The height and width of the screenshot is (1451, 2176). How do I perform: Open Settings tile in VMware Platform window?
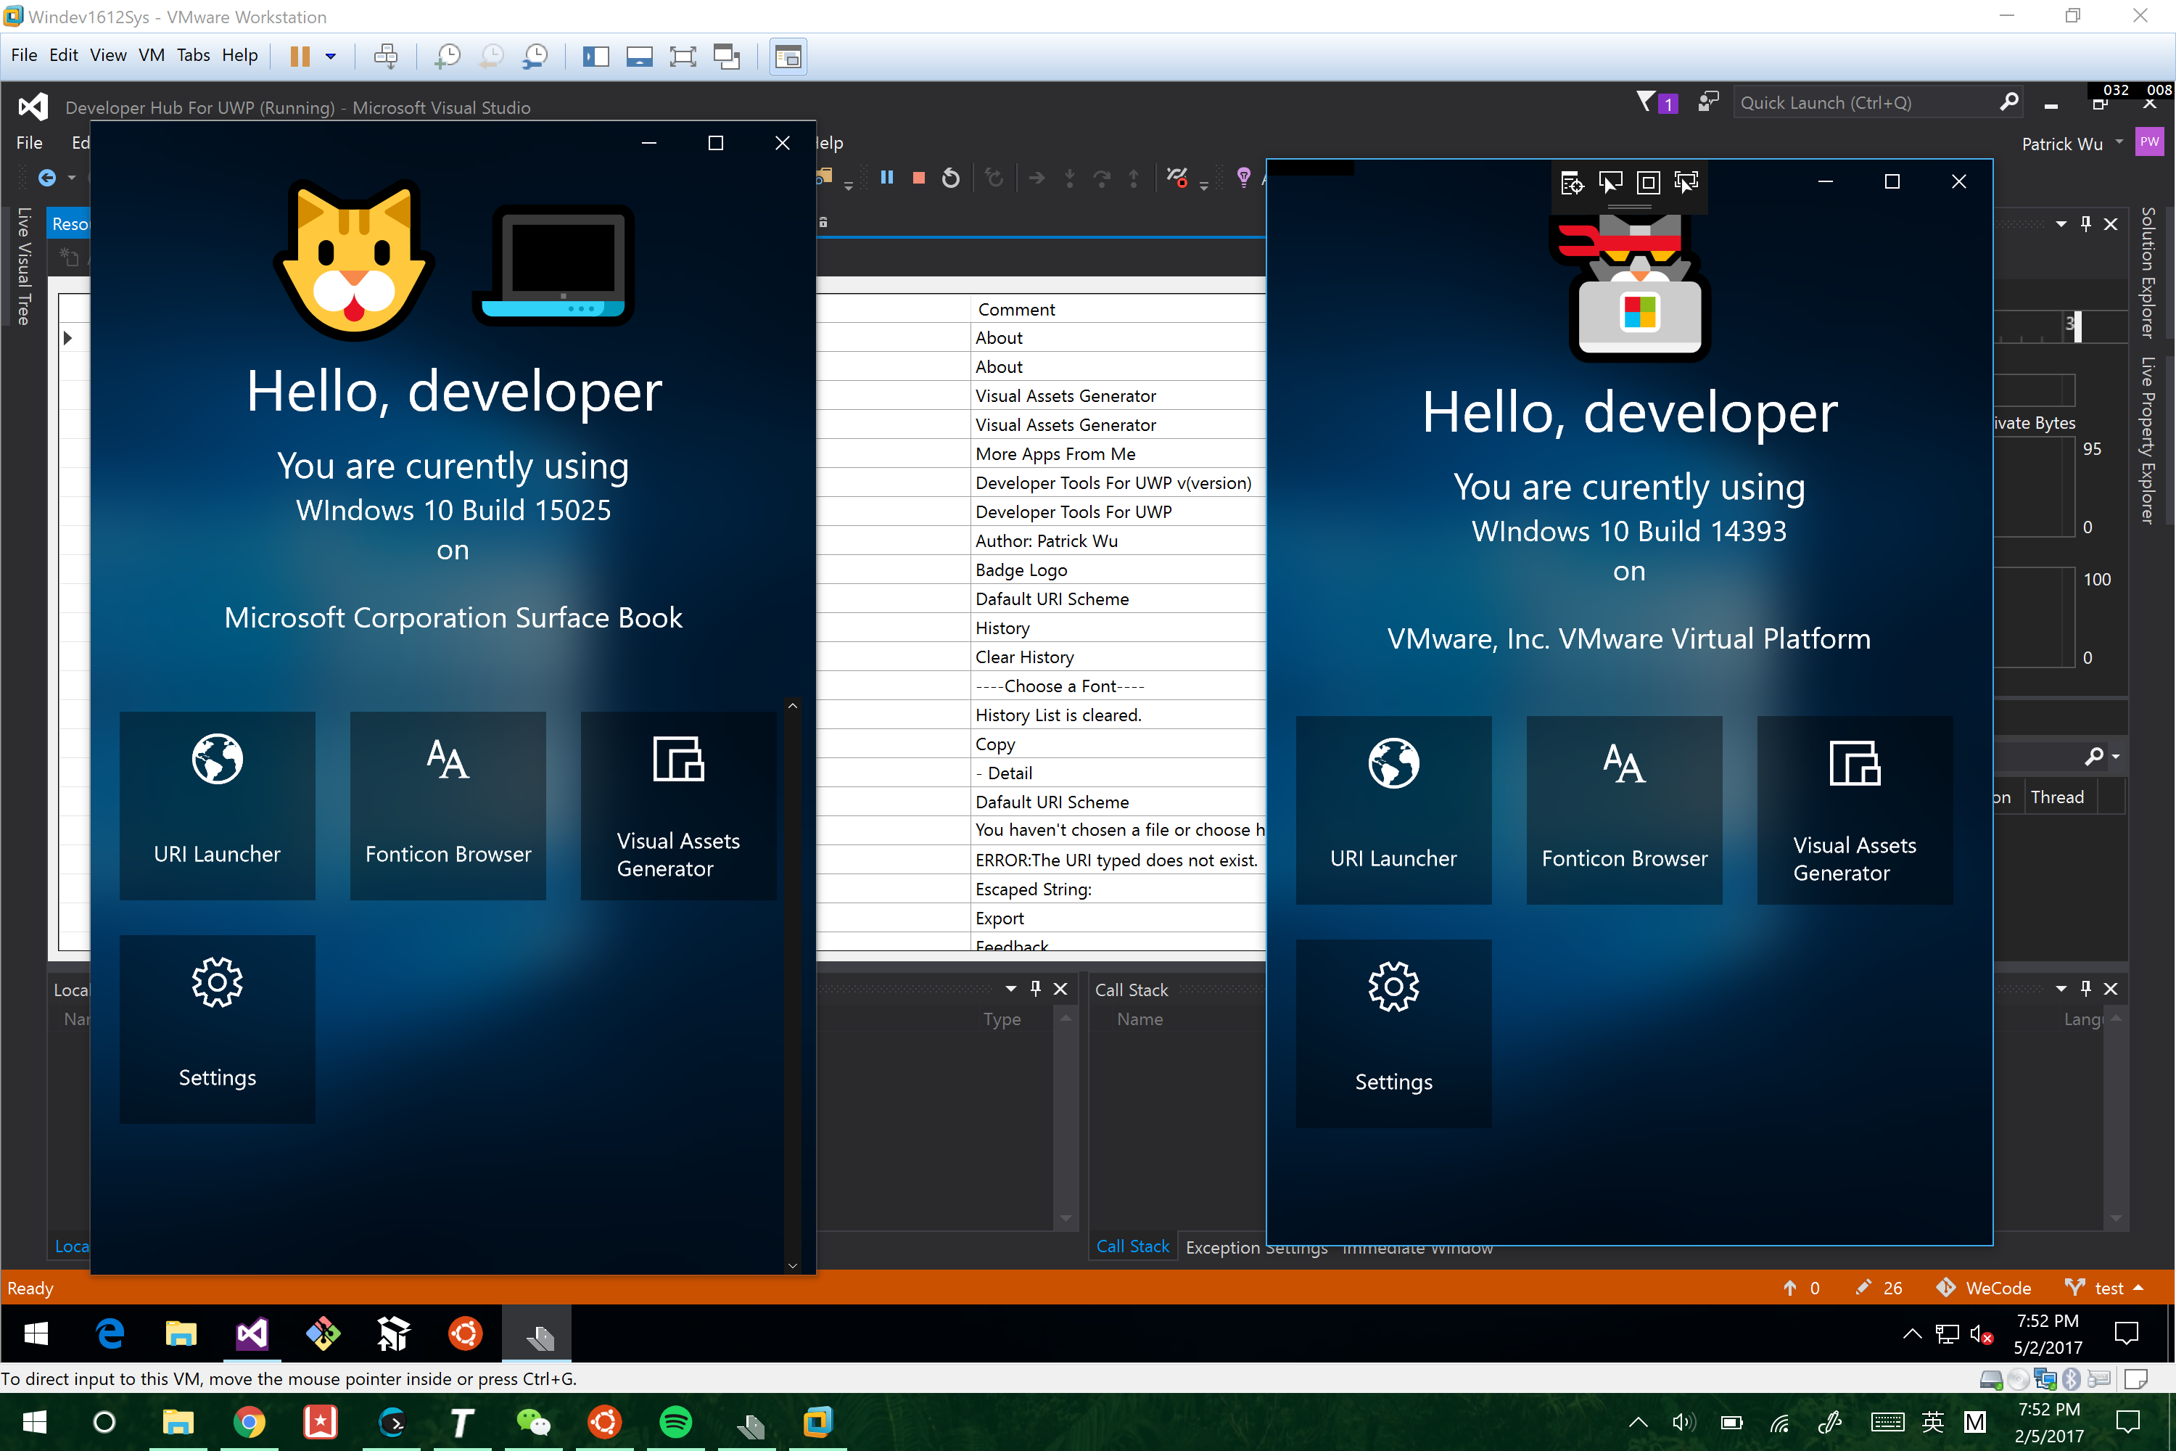pos(1393,1034)
